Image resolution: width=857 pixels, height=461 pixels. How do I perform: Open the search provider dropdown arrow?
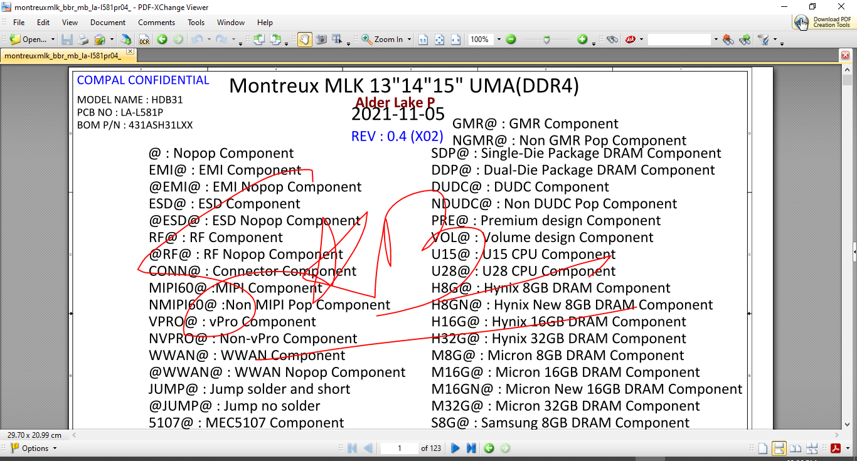tap(642, 40)
